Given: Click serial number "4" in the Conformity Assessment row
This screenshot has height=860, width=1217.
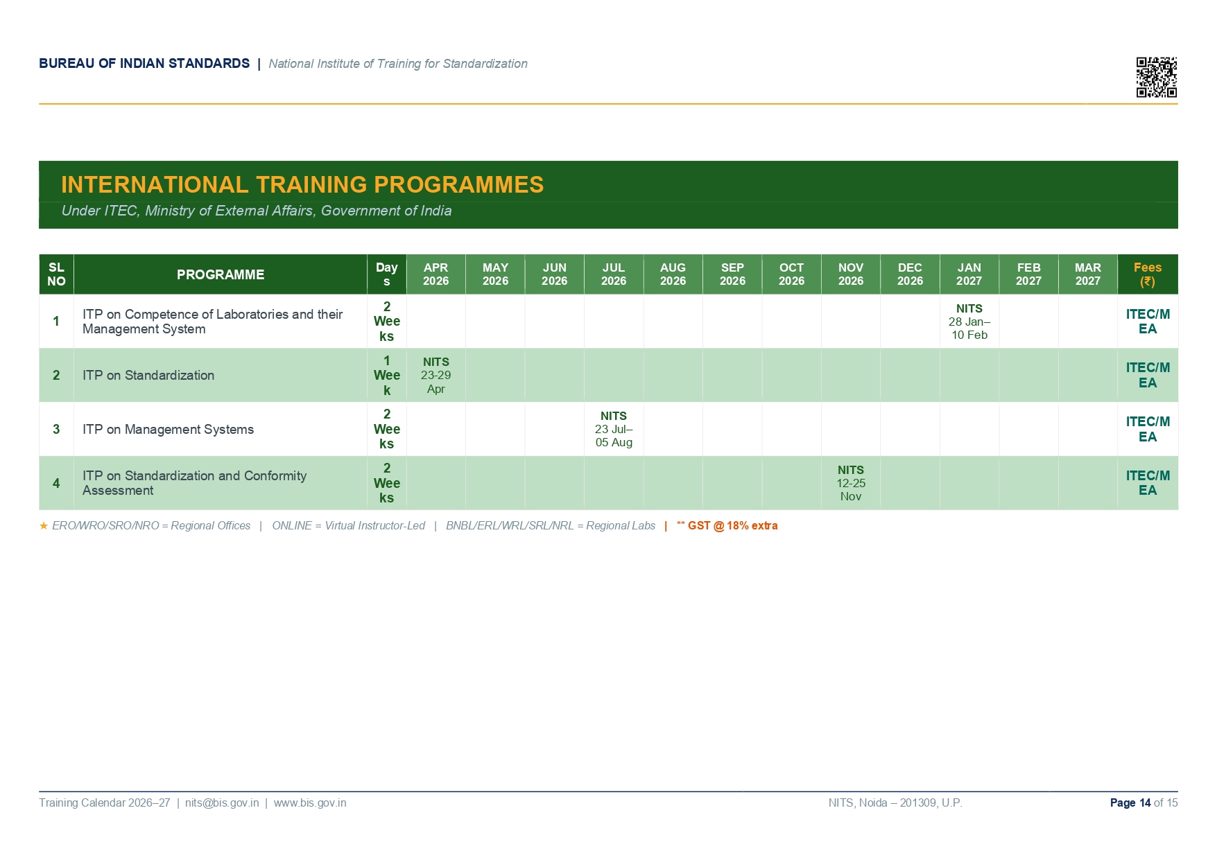Looking at the screenshot, I should pos(56,483).
